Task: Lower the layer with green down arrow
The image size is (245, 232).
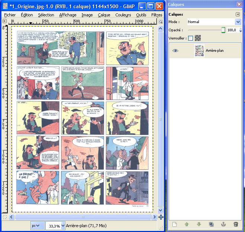Action: [x=199, y=224]
